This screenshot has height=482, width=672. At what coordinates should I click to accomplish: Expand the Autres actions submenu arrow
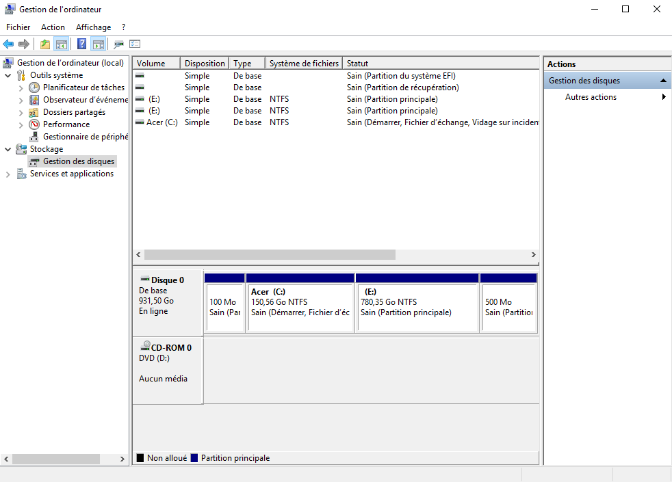pyautogui.click(x=664, y=97)
